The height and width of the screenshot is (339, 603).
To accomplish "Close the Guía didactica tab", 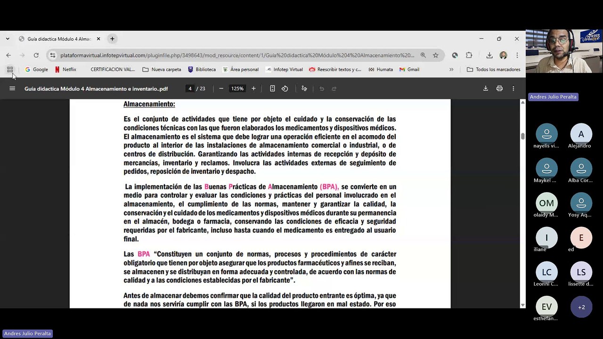I will click(98, 39).
